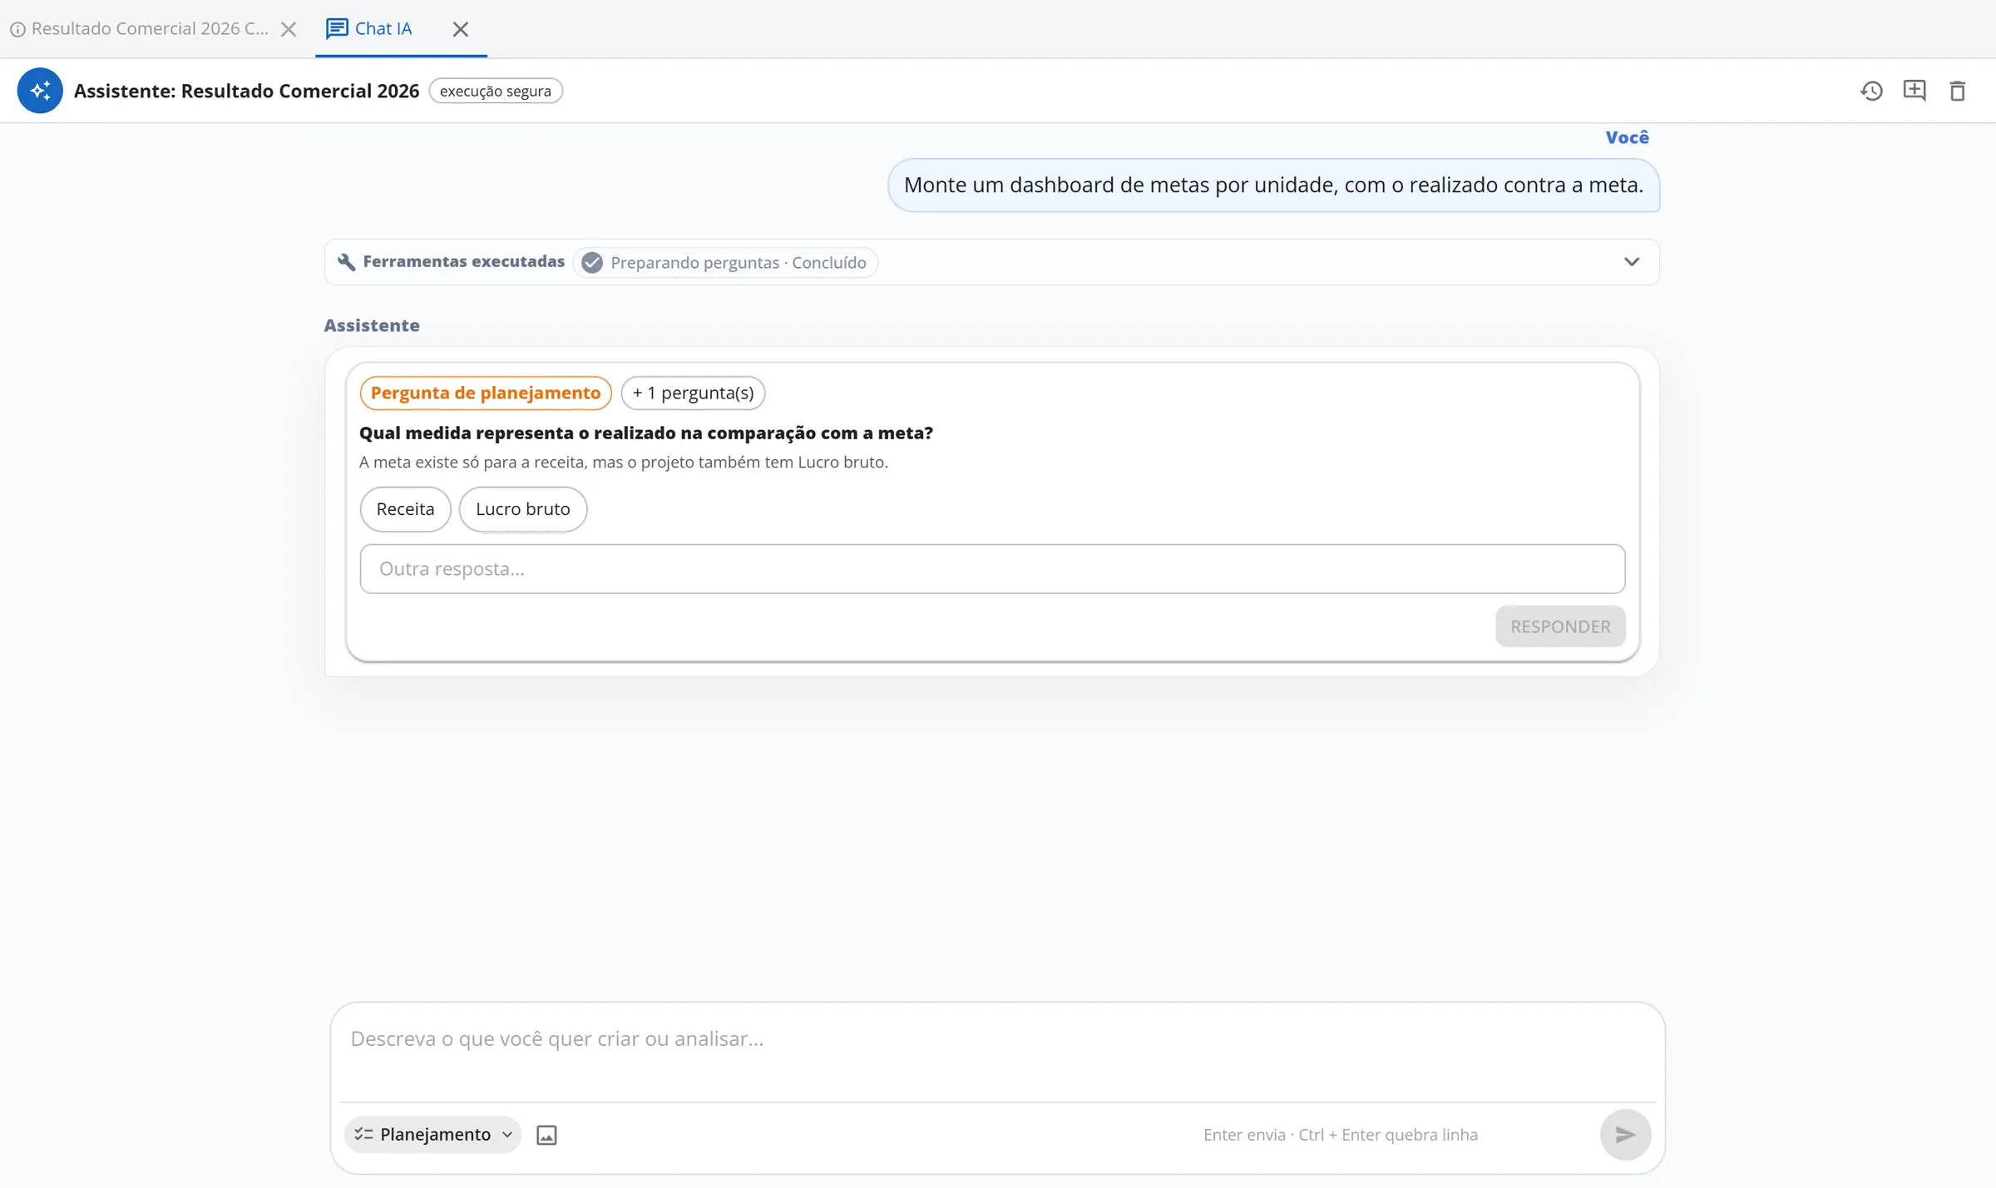
Task: Send message with paper plane icon
Action: tap(1625, 1135)
